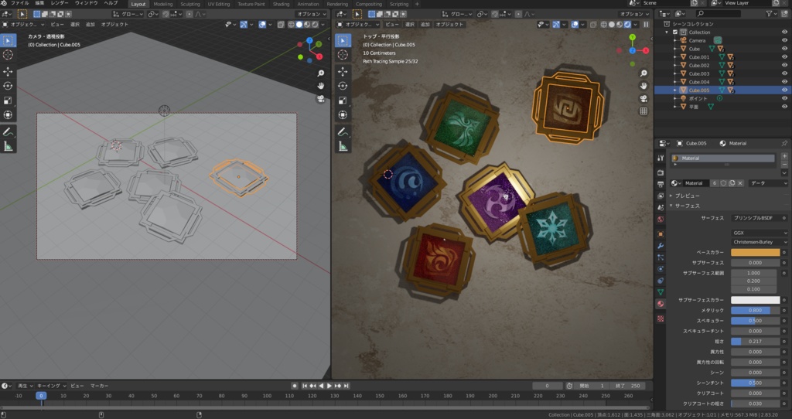This screenshot has height=419, width=792.
Task: Open the Christensen-Burley subsurface method dropdown
Action: coord(760,242)
